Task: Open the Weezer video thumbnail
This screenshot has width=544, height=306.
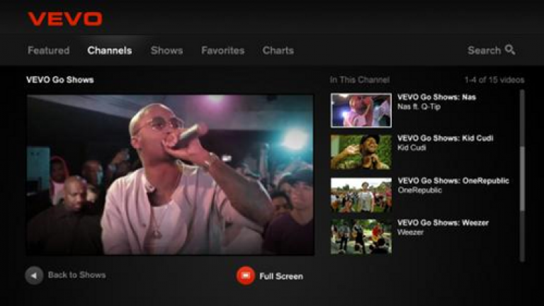Action: pyautogui.click(x=361, y=237)
